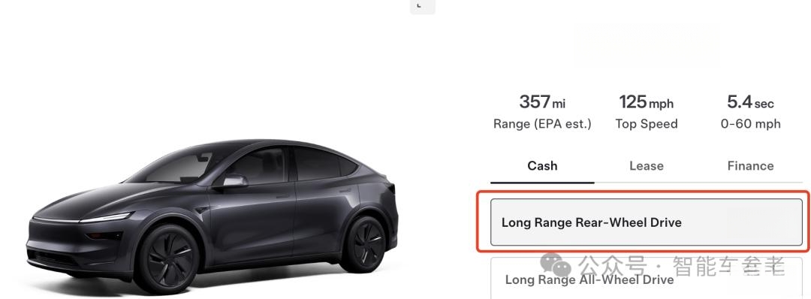The width and height of the screenshot is (811, 299).
Task: Click the WeChat logo in the watermark
Action: (x=556, y=264)
